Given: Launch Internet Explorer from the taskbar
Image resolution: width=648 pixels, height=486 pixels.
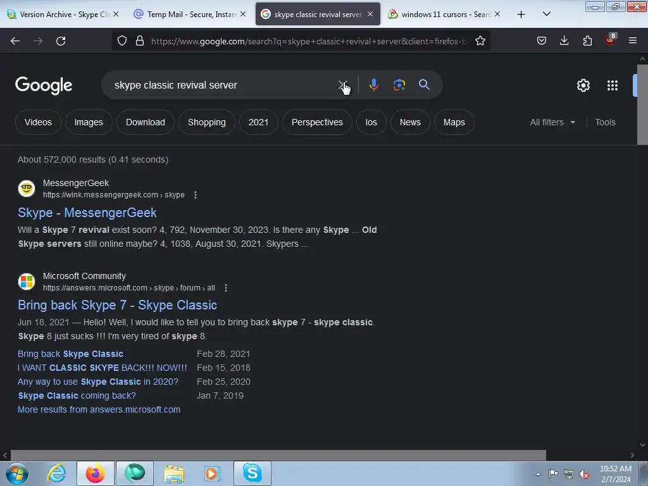Looking at the screenshot, I should coord(56,473).
